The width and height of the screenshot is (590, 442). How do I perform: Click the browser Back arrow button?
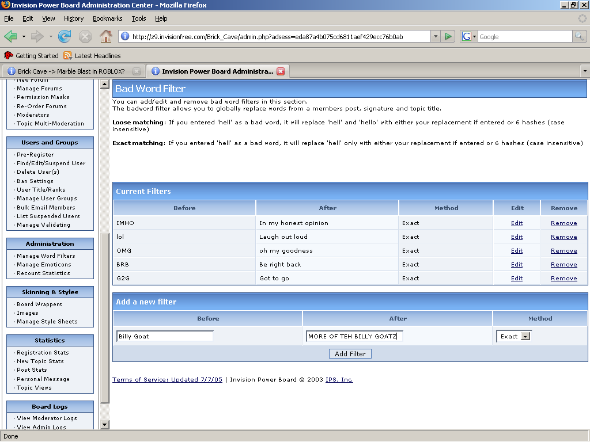(10, 36)
